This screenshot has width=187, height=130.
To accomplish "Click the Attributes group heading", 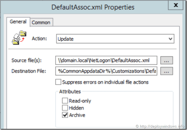I will click(x=70, y=91).
